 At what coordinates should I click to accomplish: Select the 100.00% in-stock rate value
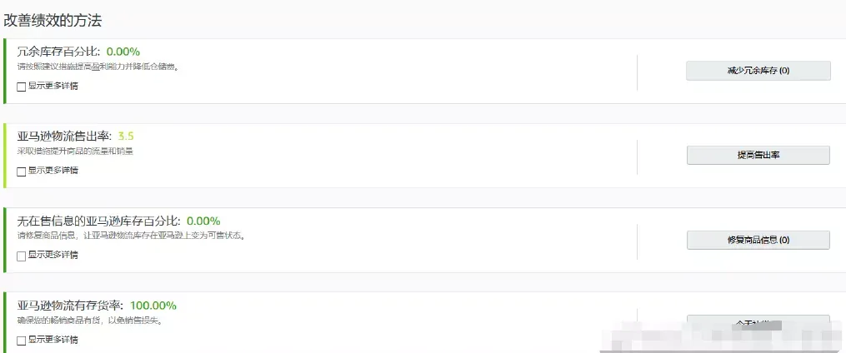click(153, 306)
